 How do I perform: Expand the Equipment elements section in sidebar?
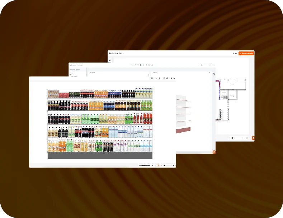77,69
